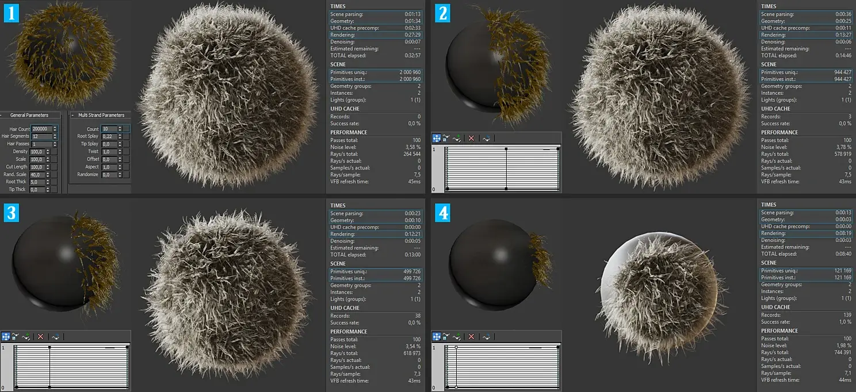Click Rays/s total 744 391 value
This screenshot has width=856, height=392.
point(844,352)
